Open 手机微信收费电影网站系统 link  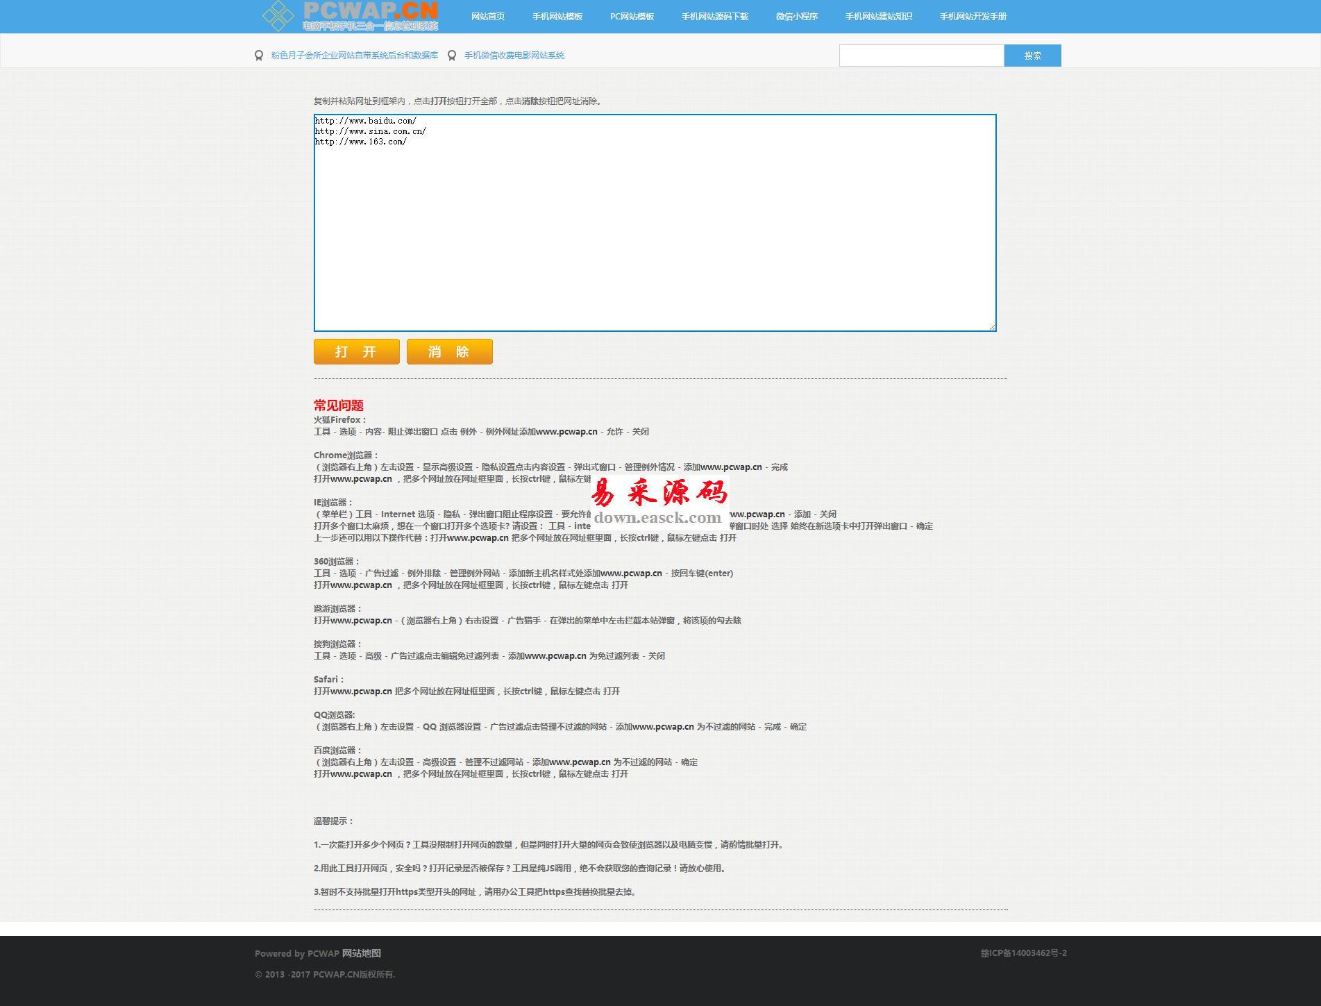[x=514, y=56]
